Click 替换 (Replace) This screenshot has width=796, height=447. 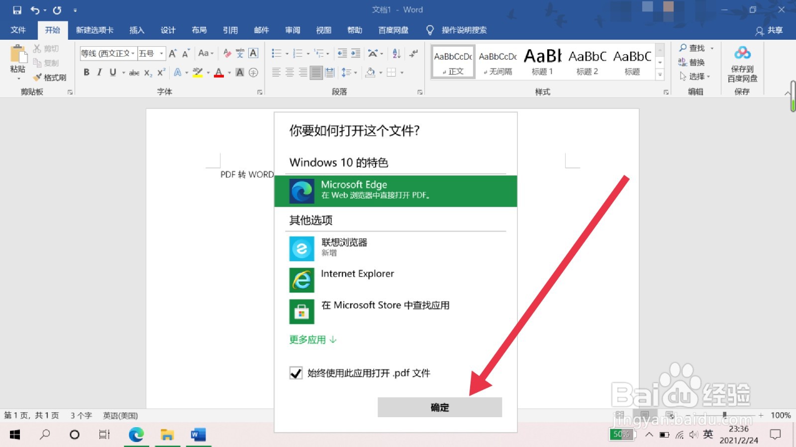pos(692,62)
